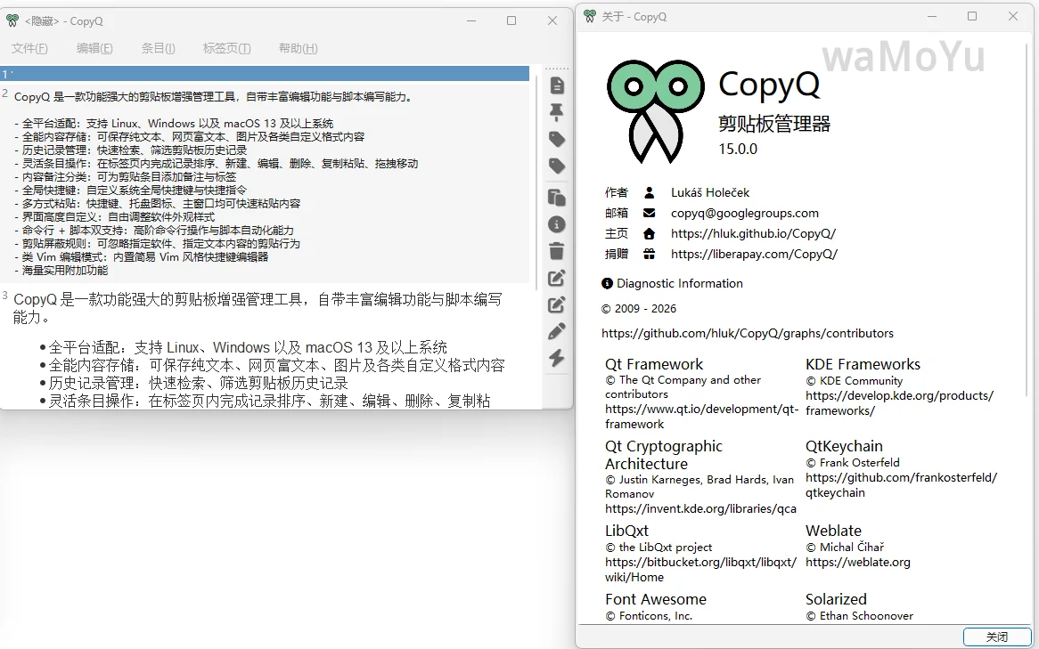The height and width of the screenshot is (649, 1039).
Task: Click the trash delete item icon
Action: click(x=557, y=251)
